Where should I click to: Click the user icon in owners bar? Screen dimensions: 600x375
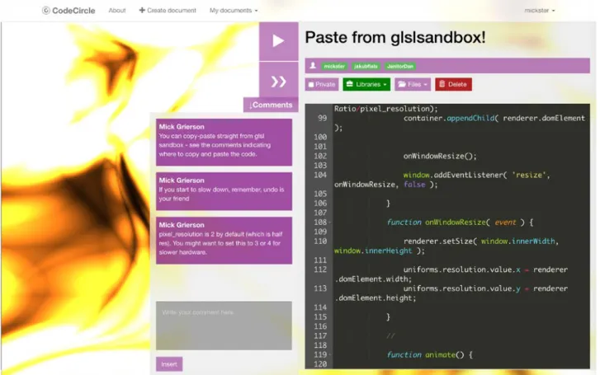[313, 66]
